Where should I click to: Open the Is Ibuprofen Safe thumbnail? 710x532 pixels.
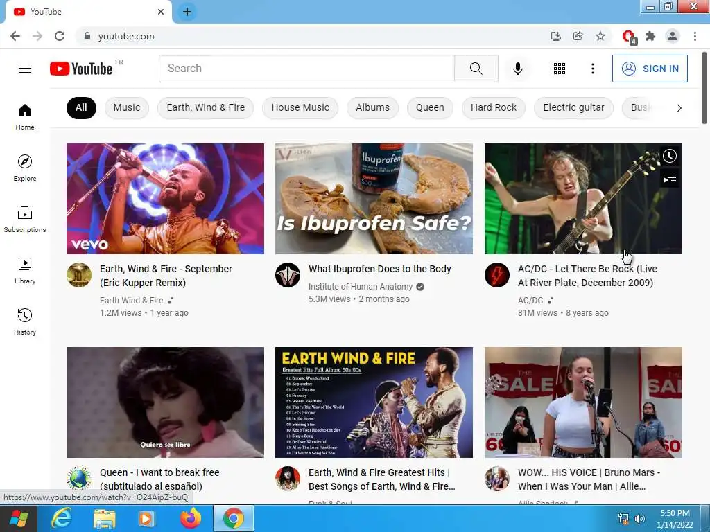coord(374,199)
